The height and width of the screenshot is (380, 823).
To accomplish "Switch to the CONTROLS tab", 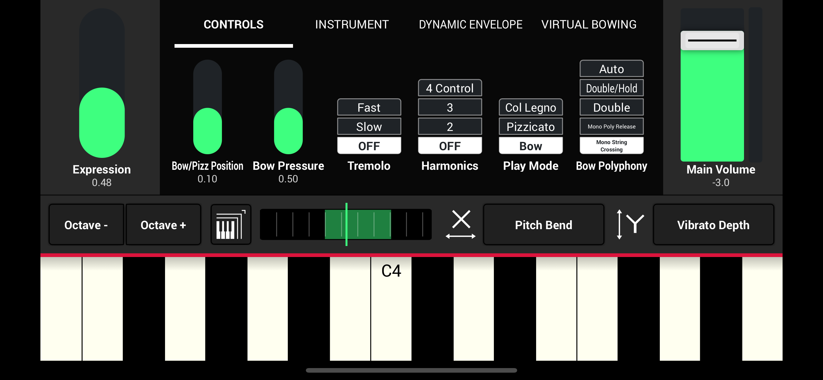I will (234, 24).
